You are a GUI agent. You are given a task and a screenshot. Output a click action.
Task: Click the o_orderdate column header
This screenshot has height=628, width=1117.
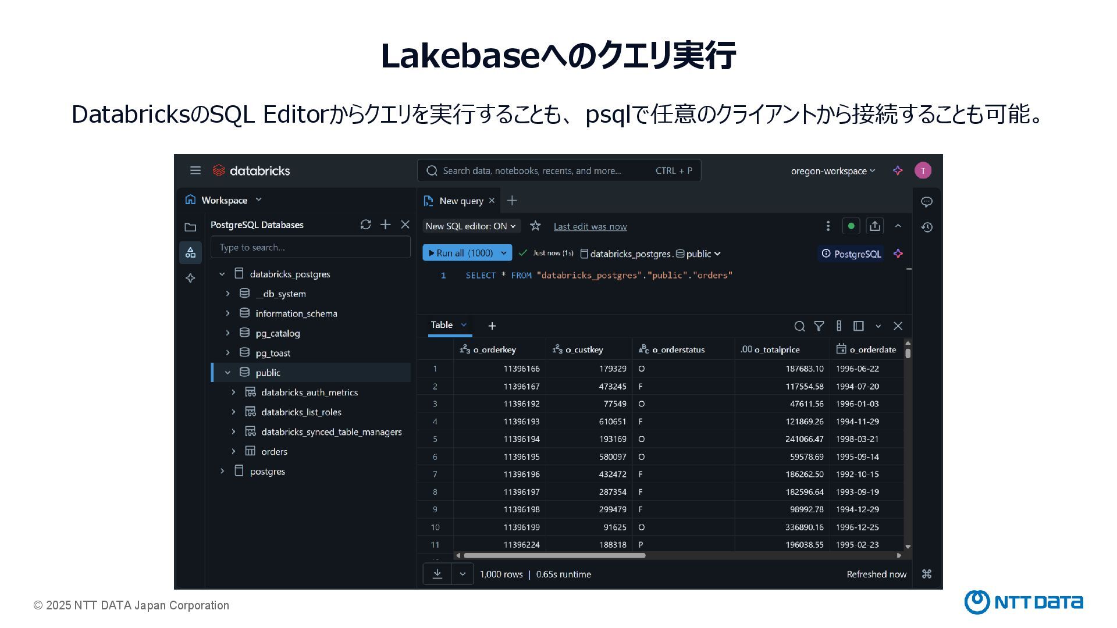click(867, 349)
